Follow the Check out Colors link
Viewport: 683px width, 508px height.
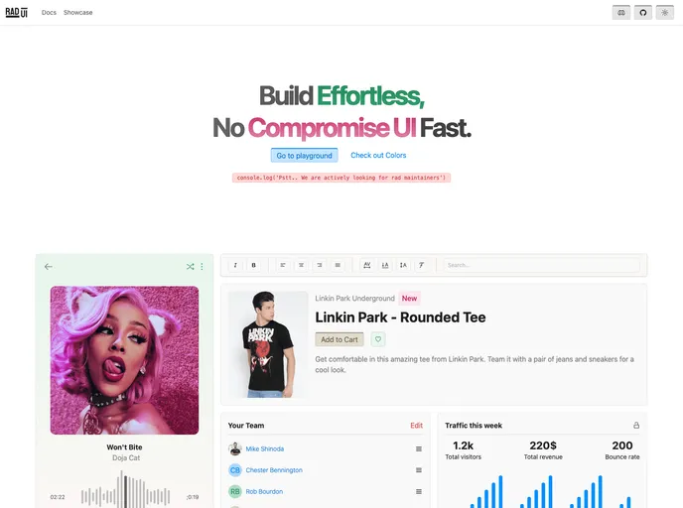click(x=378, y=156)
